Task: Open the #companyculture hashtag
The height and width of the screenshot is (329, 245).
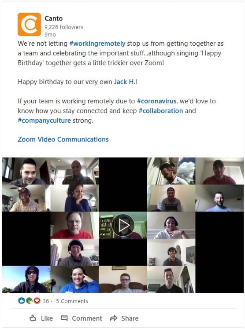Action: click(x=45, y=121)
